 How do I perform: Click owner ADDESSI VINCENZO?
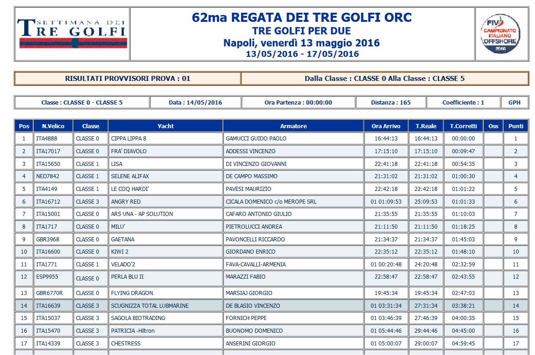pyautogui.click(x=250, y=151)
